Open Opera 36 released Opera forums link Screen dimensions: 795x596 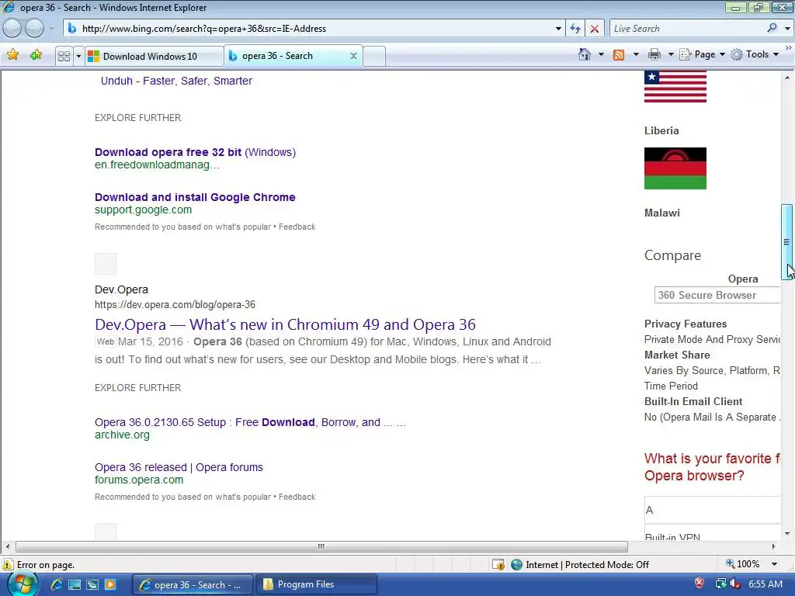coord(179,467)
